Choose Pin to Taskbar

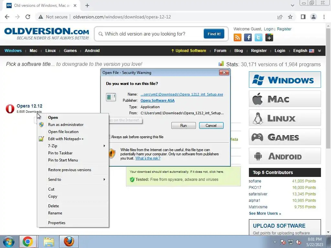(73, 153)
